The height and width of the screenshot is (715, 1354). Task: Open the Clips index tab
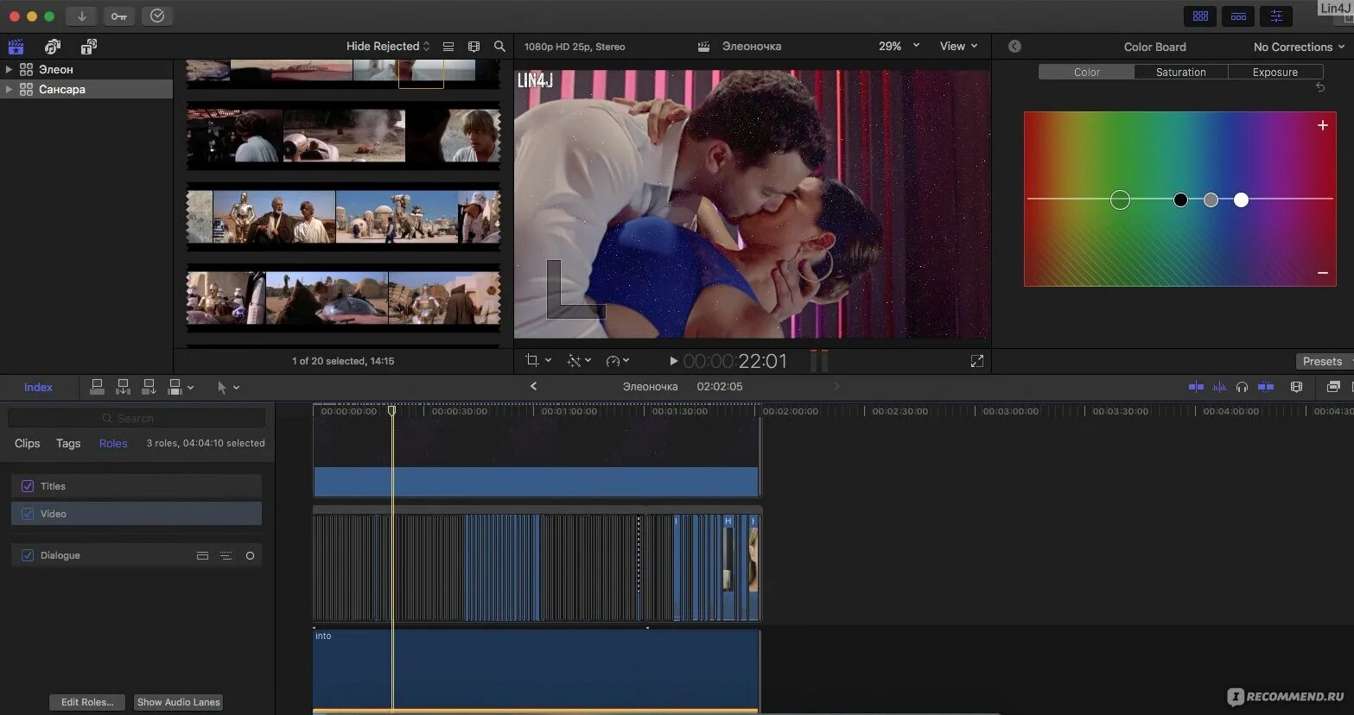pyautogui.click(x=27, y=443)
